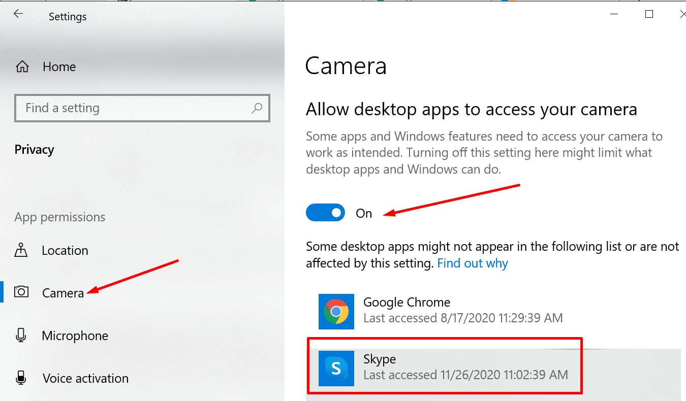Image resolution: width=686 pixels, height=401 pixels.
Task: Click the Microphone icon in App permissions
Action: (21, 335)
